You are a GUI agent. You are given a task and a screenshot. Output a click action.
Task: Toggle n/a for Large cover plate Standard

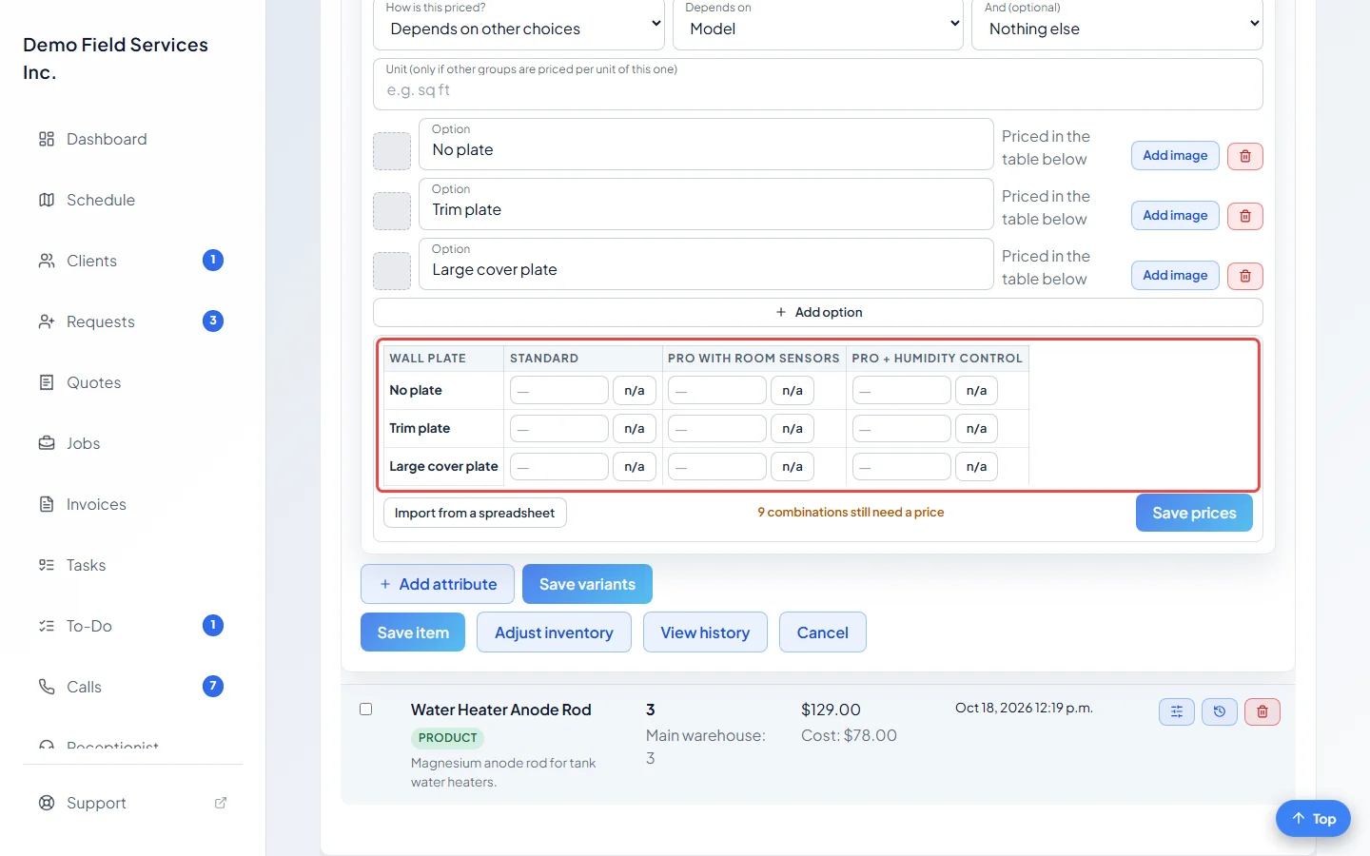coord(634,466)
